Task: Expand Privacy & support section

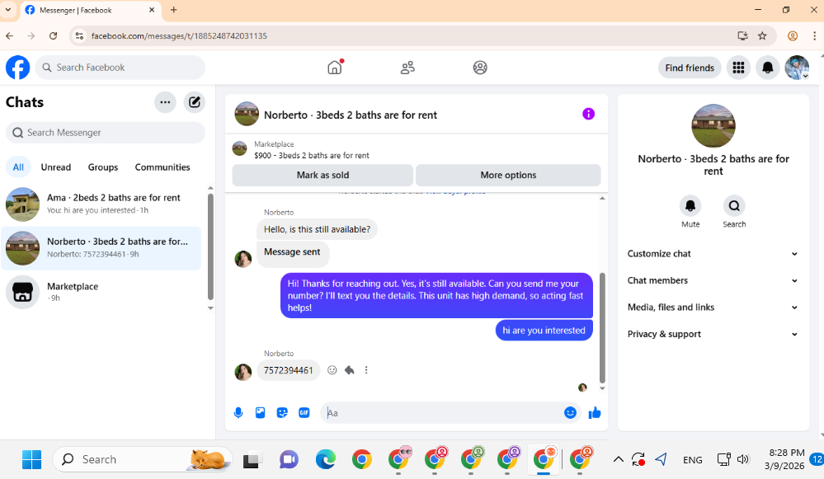Action: [x=713, y=334]
